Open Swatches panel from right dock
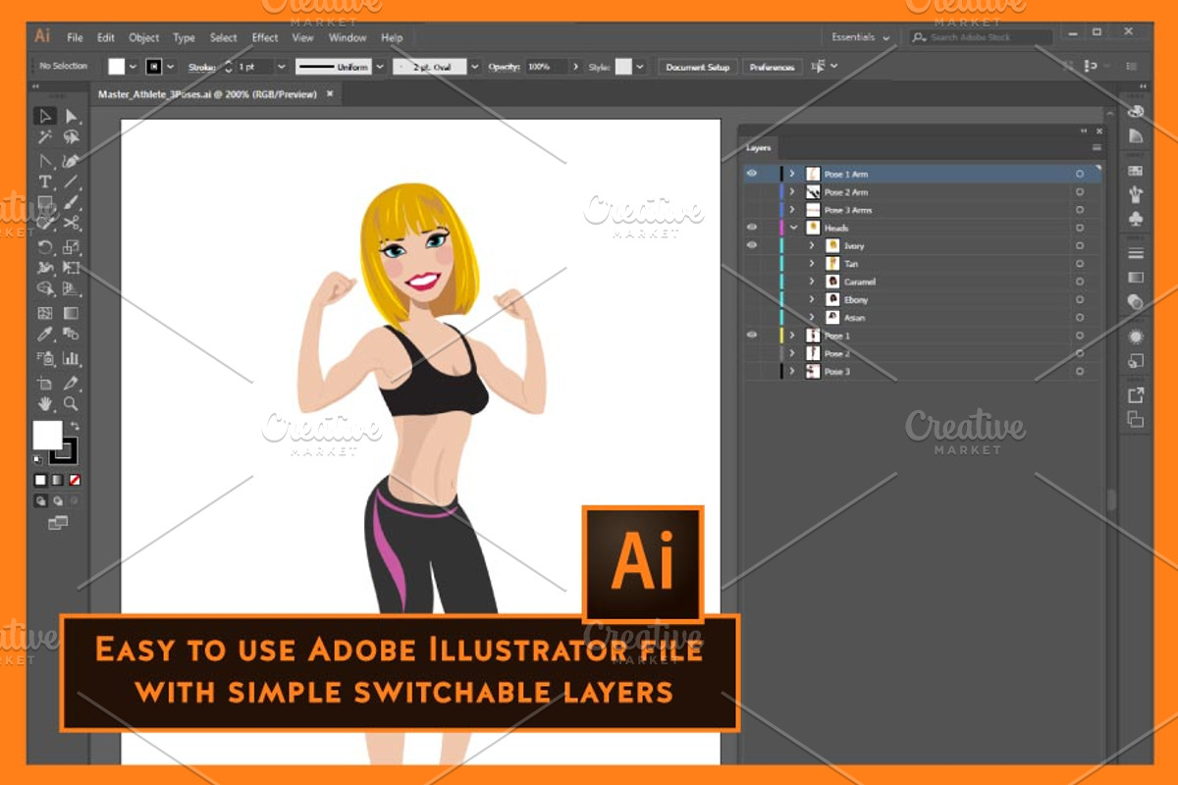 [1136, 171]
